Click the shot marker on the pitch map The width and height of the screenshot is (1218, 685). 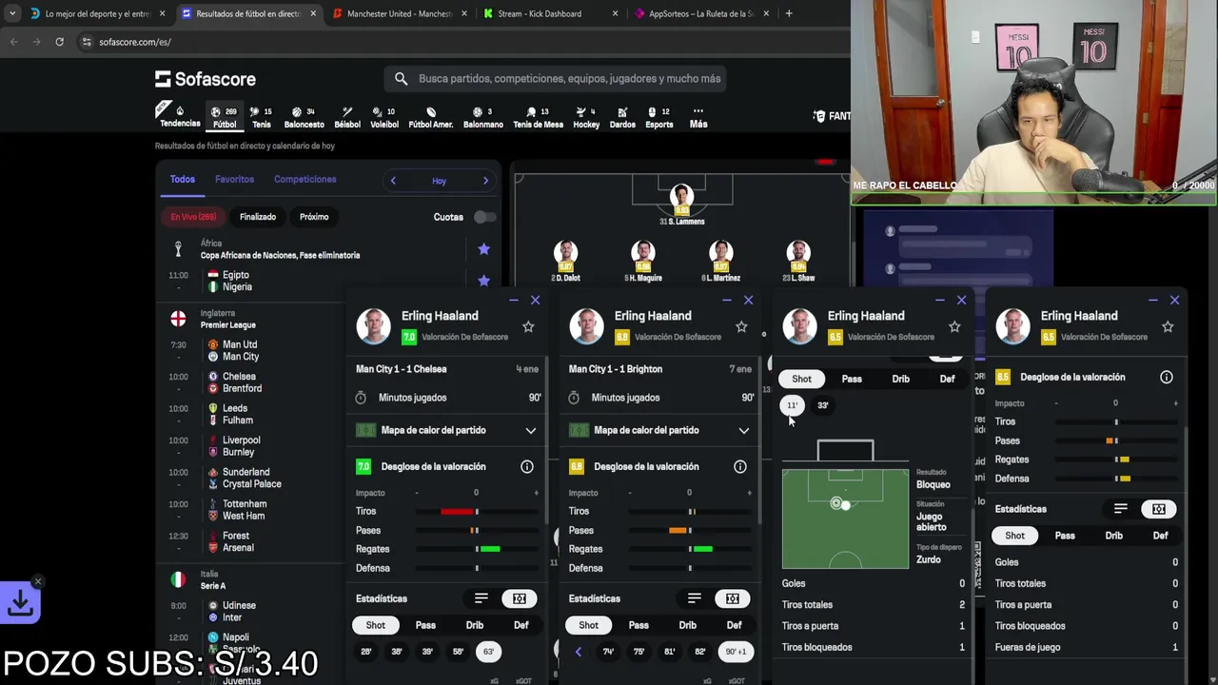coord(838,503)
